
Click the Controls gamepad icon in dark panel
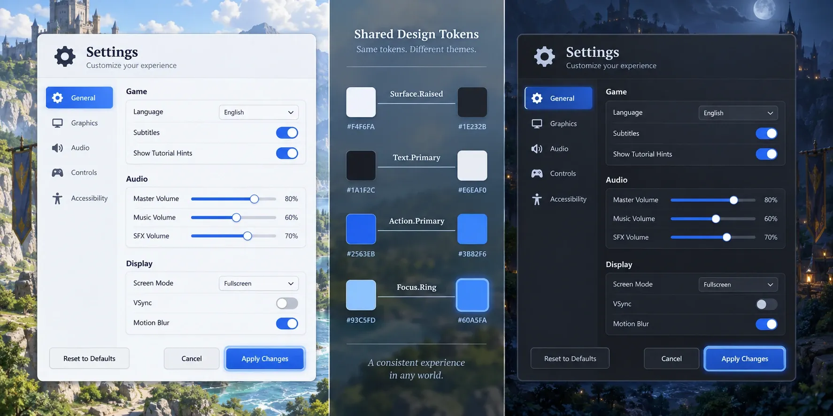(x=537, y=174)
